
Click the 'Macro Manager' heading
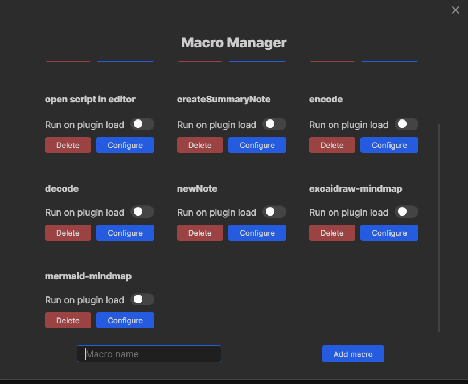pyautogui.click(x=234, y=43)
